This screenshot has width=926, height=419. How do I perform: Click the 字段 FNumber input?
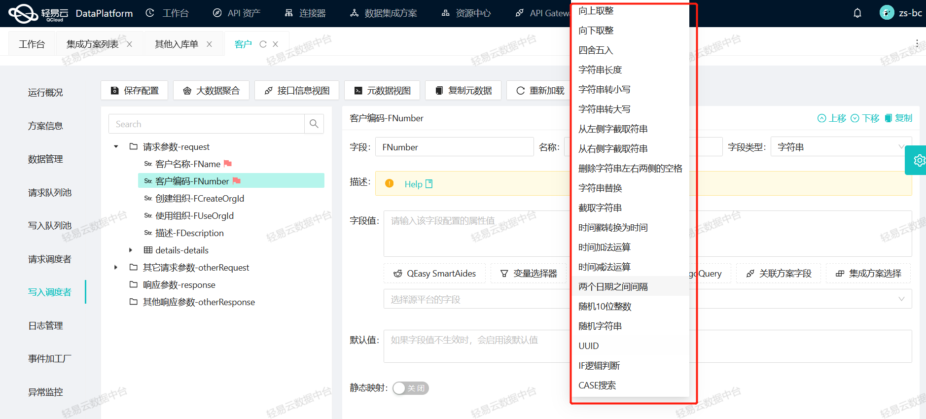[455, 147]
